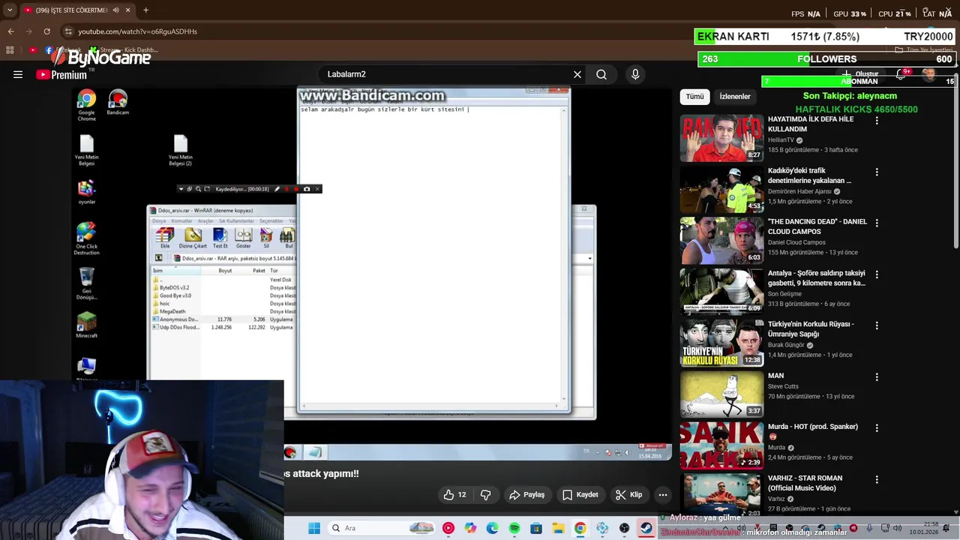Open the Facebook bookmark
Screen dimensions: 960x540
coord(64,50)
